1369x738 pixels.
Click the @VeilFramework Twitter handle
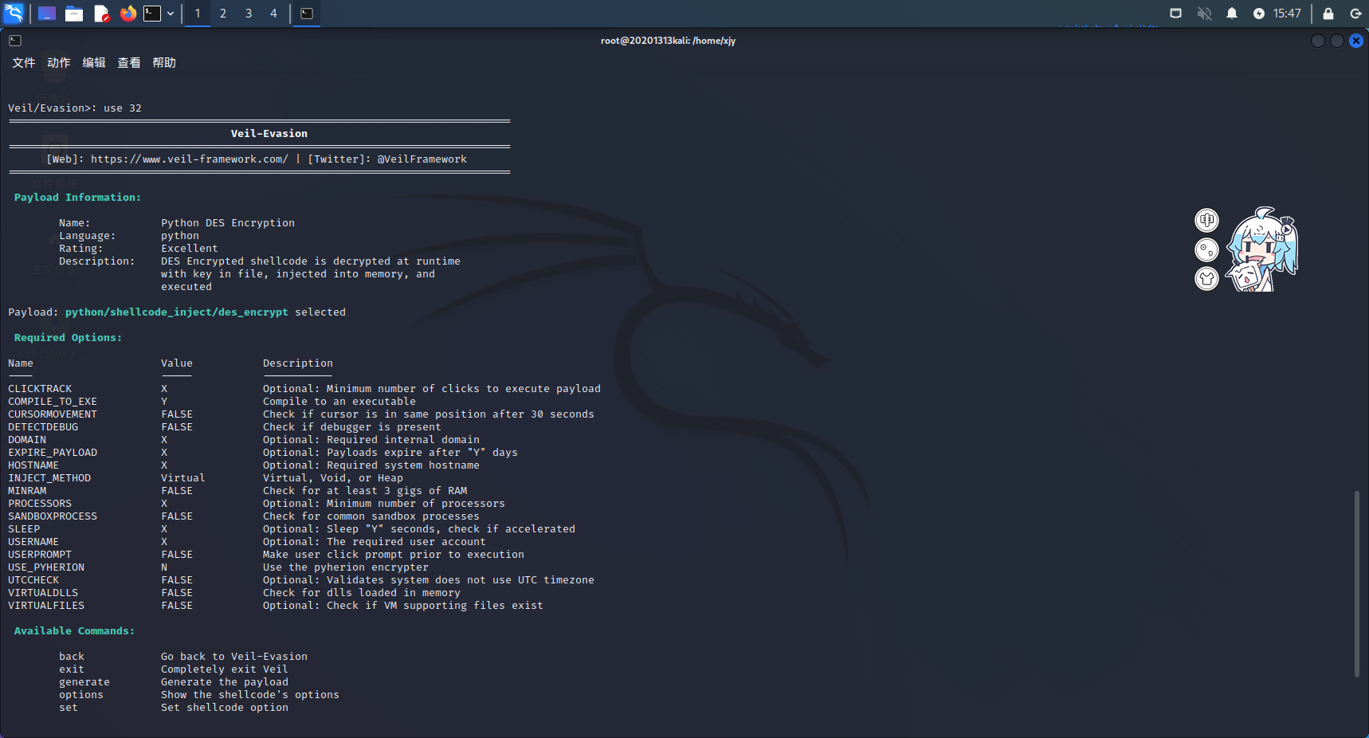point(422,159)
